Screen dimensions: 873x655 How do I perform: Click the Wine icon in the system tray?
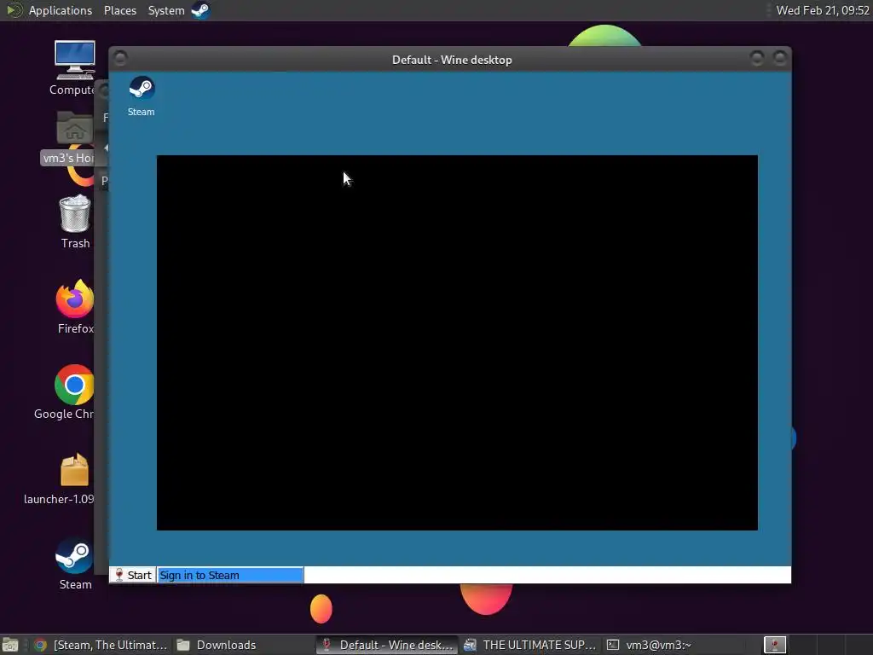pyautogui.click(x=774, y=645)
